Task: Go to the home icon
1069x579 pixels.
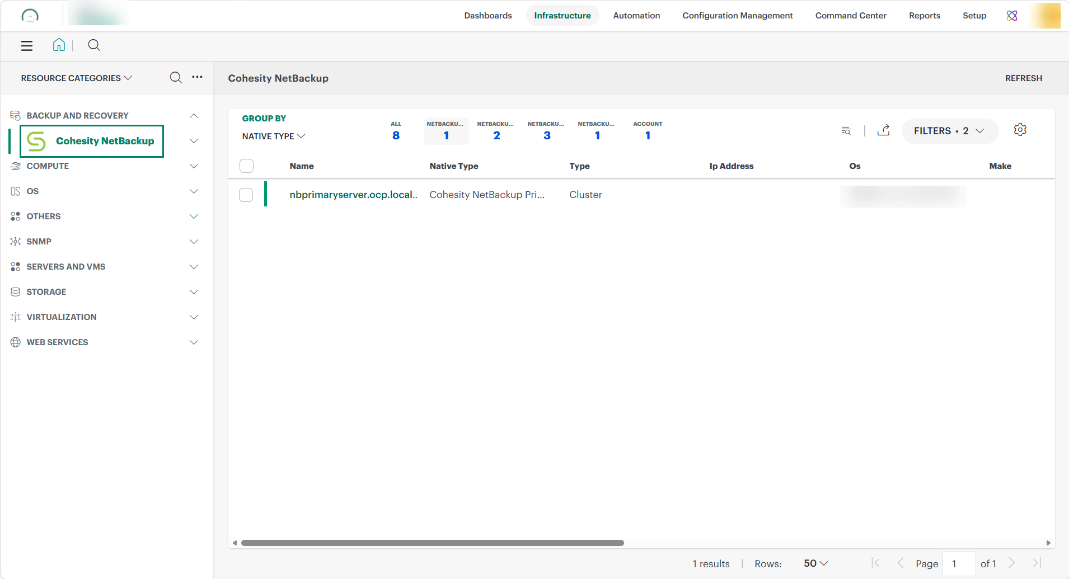Action: (x=59, y=45)
